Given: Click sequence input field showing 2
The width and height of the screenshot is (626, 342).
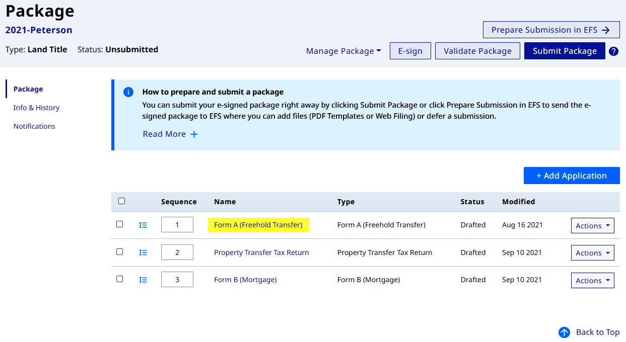Looking at the screenshot, I should pos(177,252).
